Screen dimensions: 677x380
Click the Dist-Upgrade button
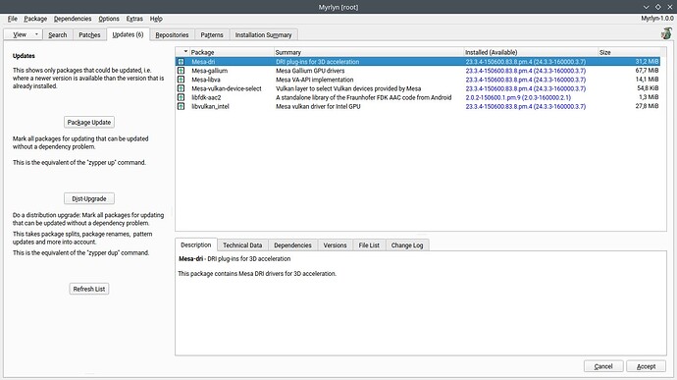coord(89,199)
